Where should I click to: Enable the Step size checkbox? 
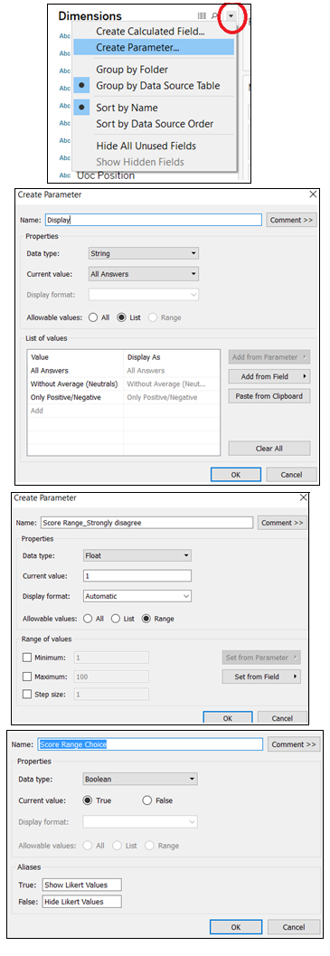click(26, 694)
